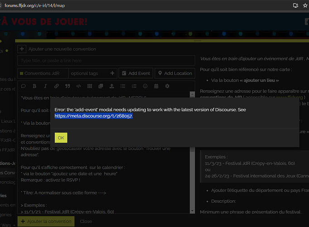Click the Ajouter la convention button

pos(46,221)
